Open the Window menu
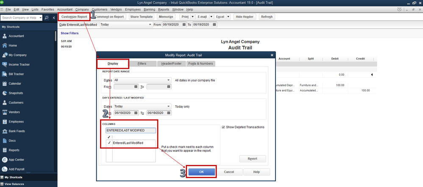 tap(178, 9)
